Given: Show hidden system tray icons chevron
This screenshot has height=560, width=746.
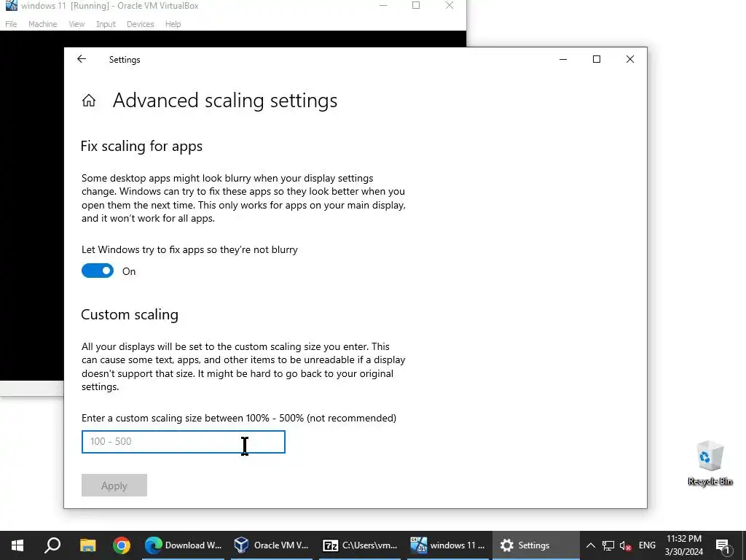Looking at the screenshot, I should 590,545.
